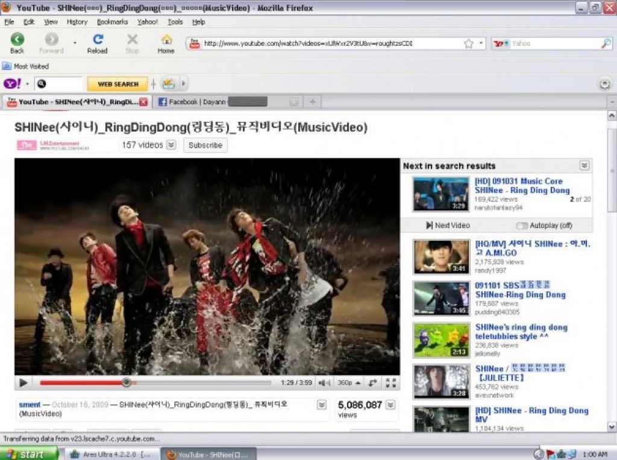Mute the video volume speaker icon

(x=324, y=383)
